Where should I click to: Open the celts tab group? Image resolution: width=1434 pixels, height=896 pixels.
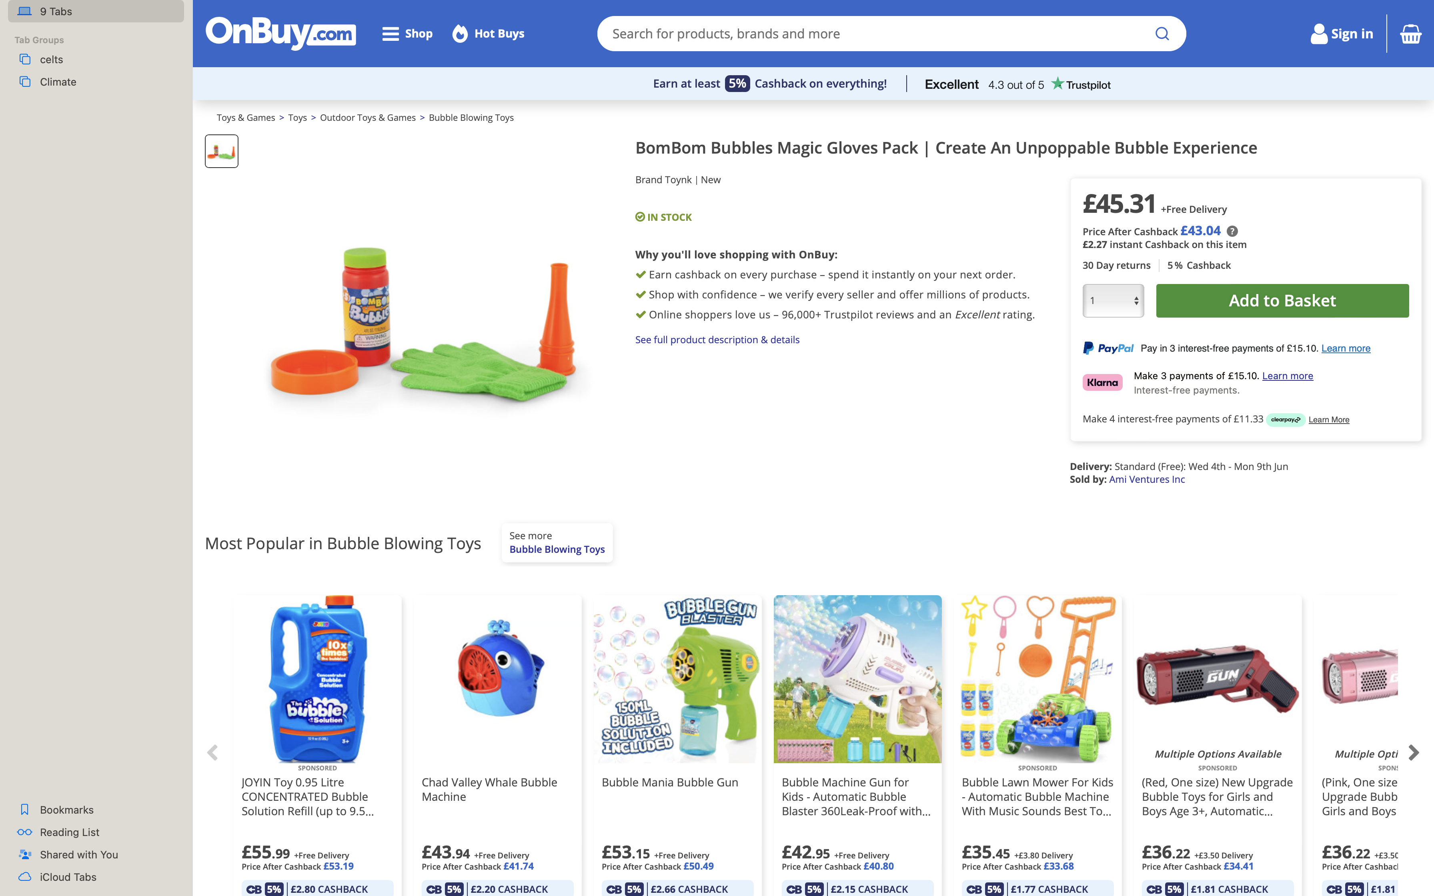pos(52,59)
